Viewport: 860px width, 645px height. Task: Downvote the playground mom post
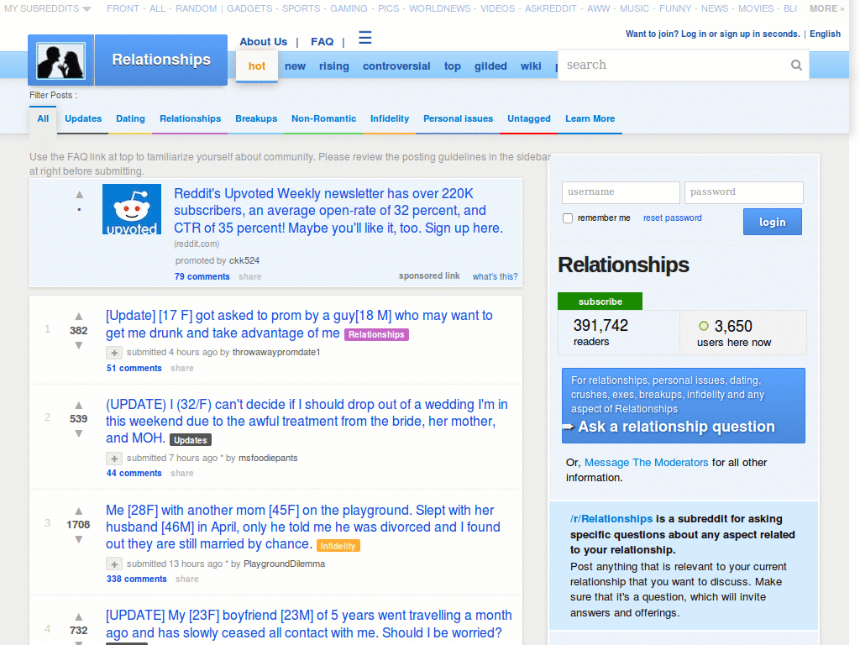(79, 539)
